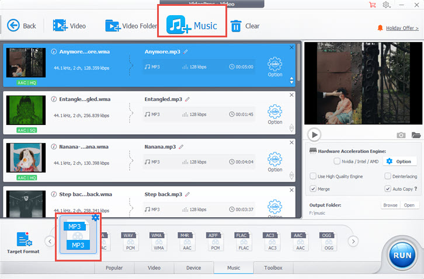The image size is (424, 279).
Task: Choose the FLAC format
Action: click(244, 241)
